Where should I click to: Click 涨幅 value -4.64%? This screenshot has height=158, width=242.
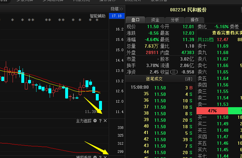pos(152,39)
